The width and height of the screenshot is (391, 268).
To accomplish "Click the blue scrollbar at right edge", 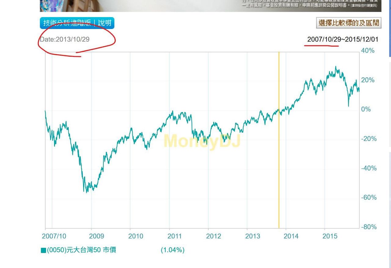I will (390, 31).
